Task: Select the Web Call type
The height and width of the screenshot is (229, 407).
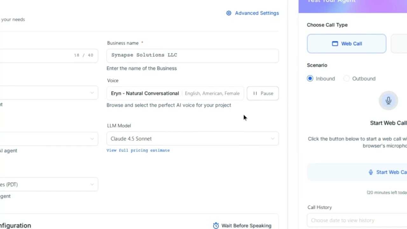Action: [347, 44]
